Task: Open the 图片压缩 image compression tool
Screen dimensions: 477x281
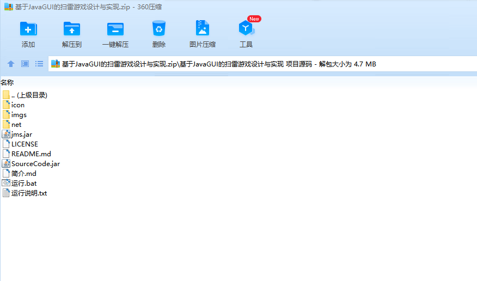Action: tap(203, 28)
